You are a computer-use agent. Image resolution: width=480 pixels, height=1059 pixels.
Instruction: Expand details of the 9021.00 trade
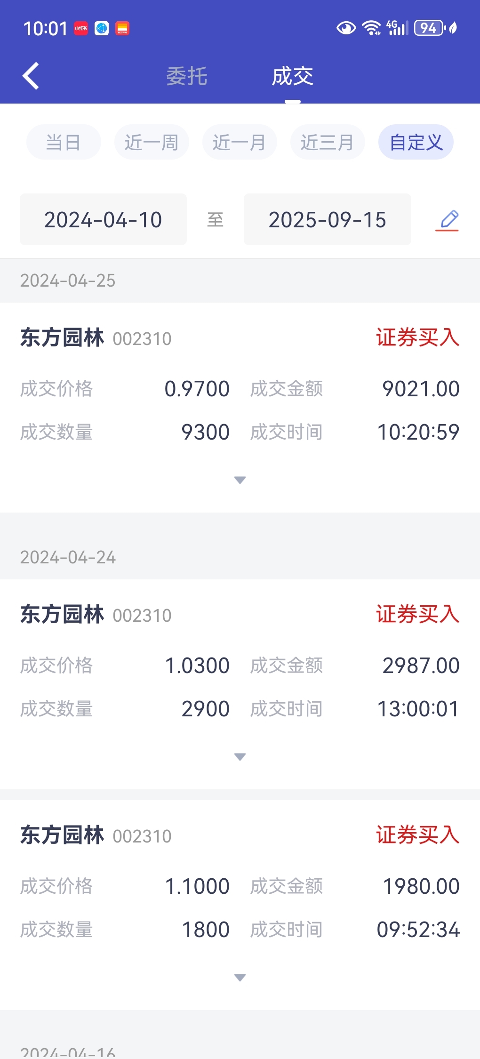[240, 480]
